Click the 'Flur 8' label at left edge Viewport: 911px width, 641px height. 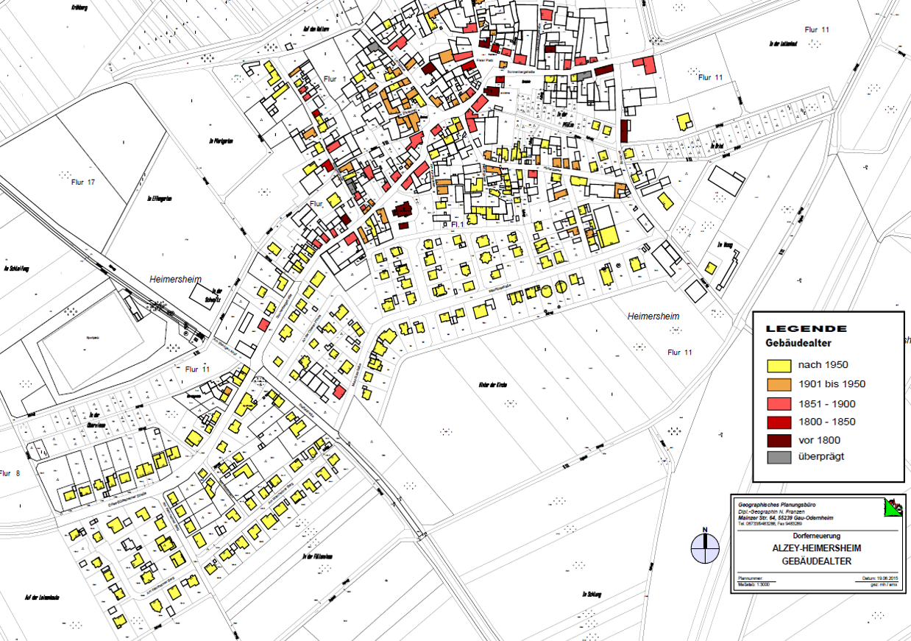10,472
